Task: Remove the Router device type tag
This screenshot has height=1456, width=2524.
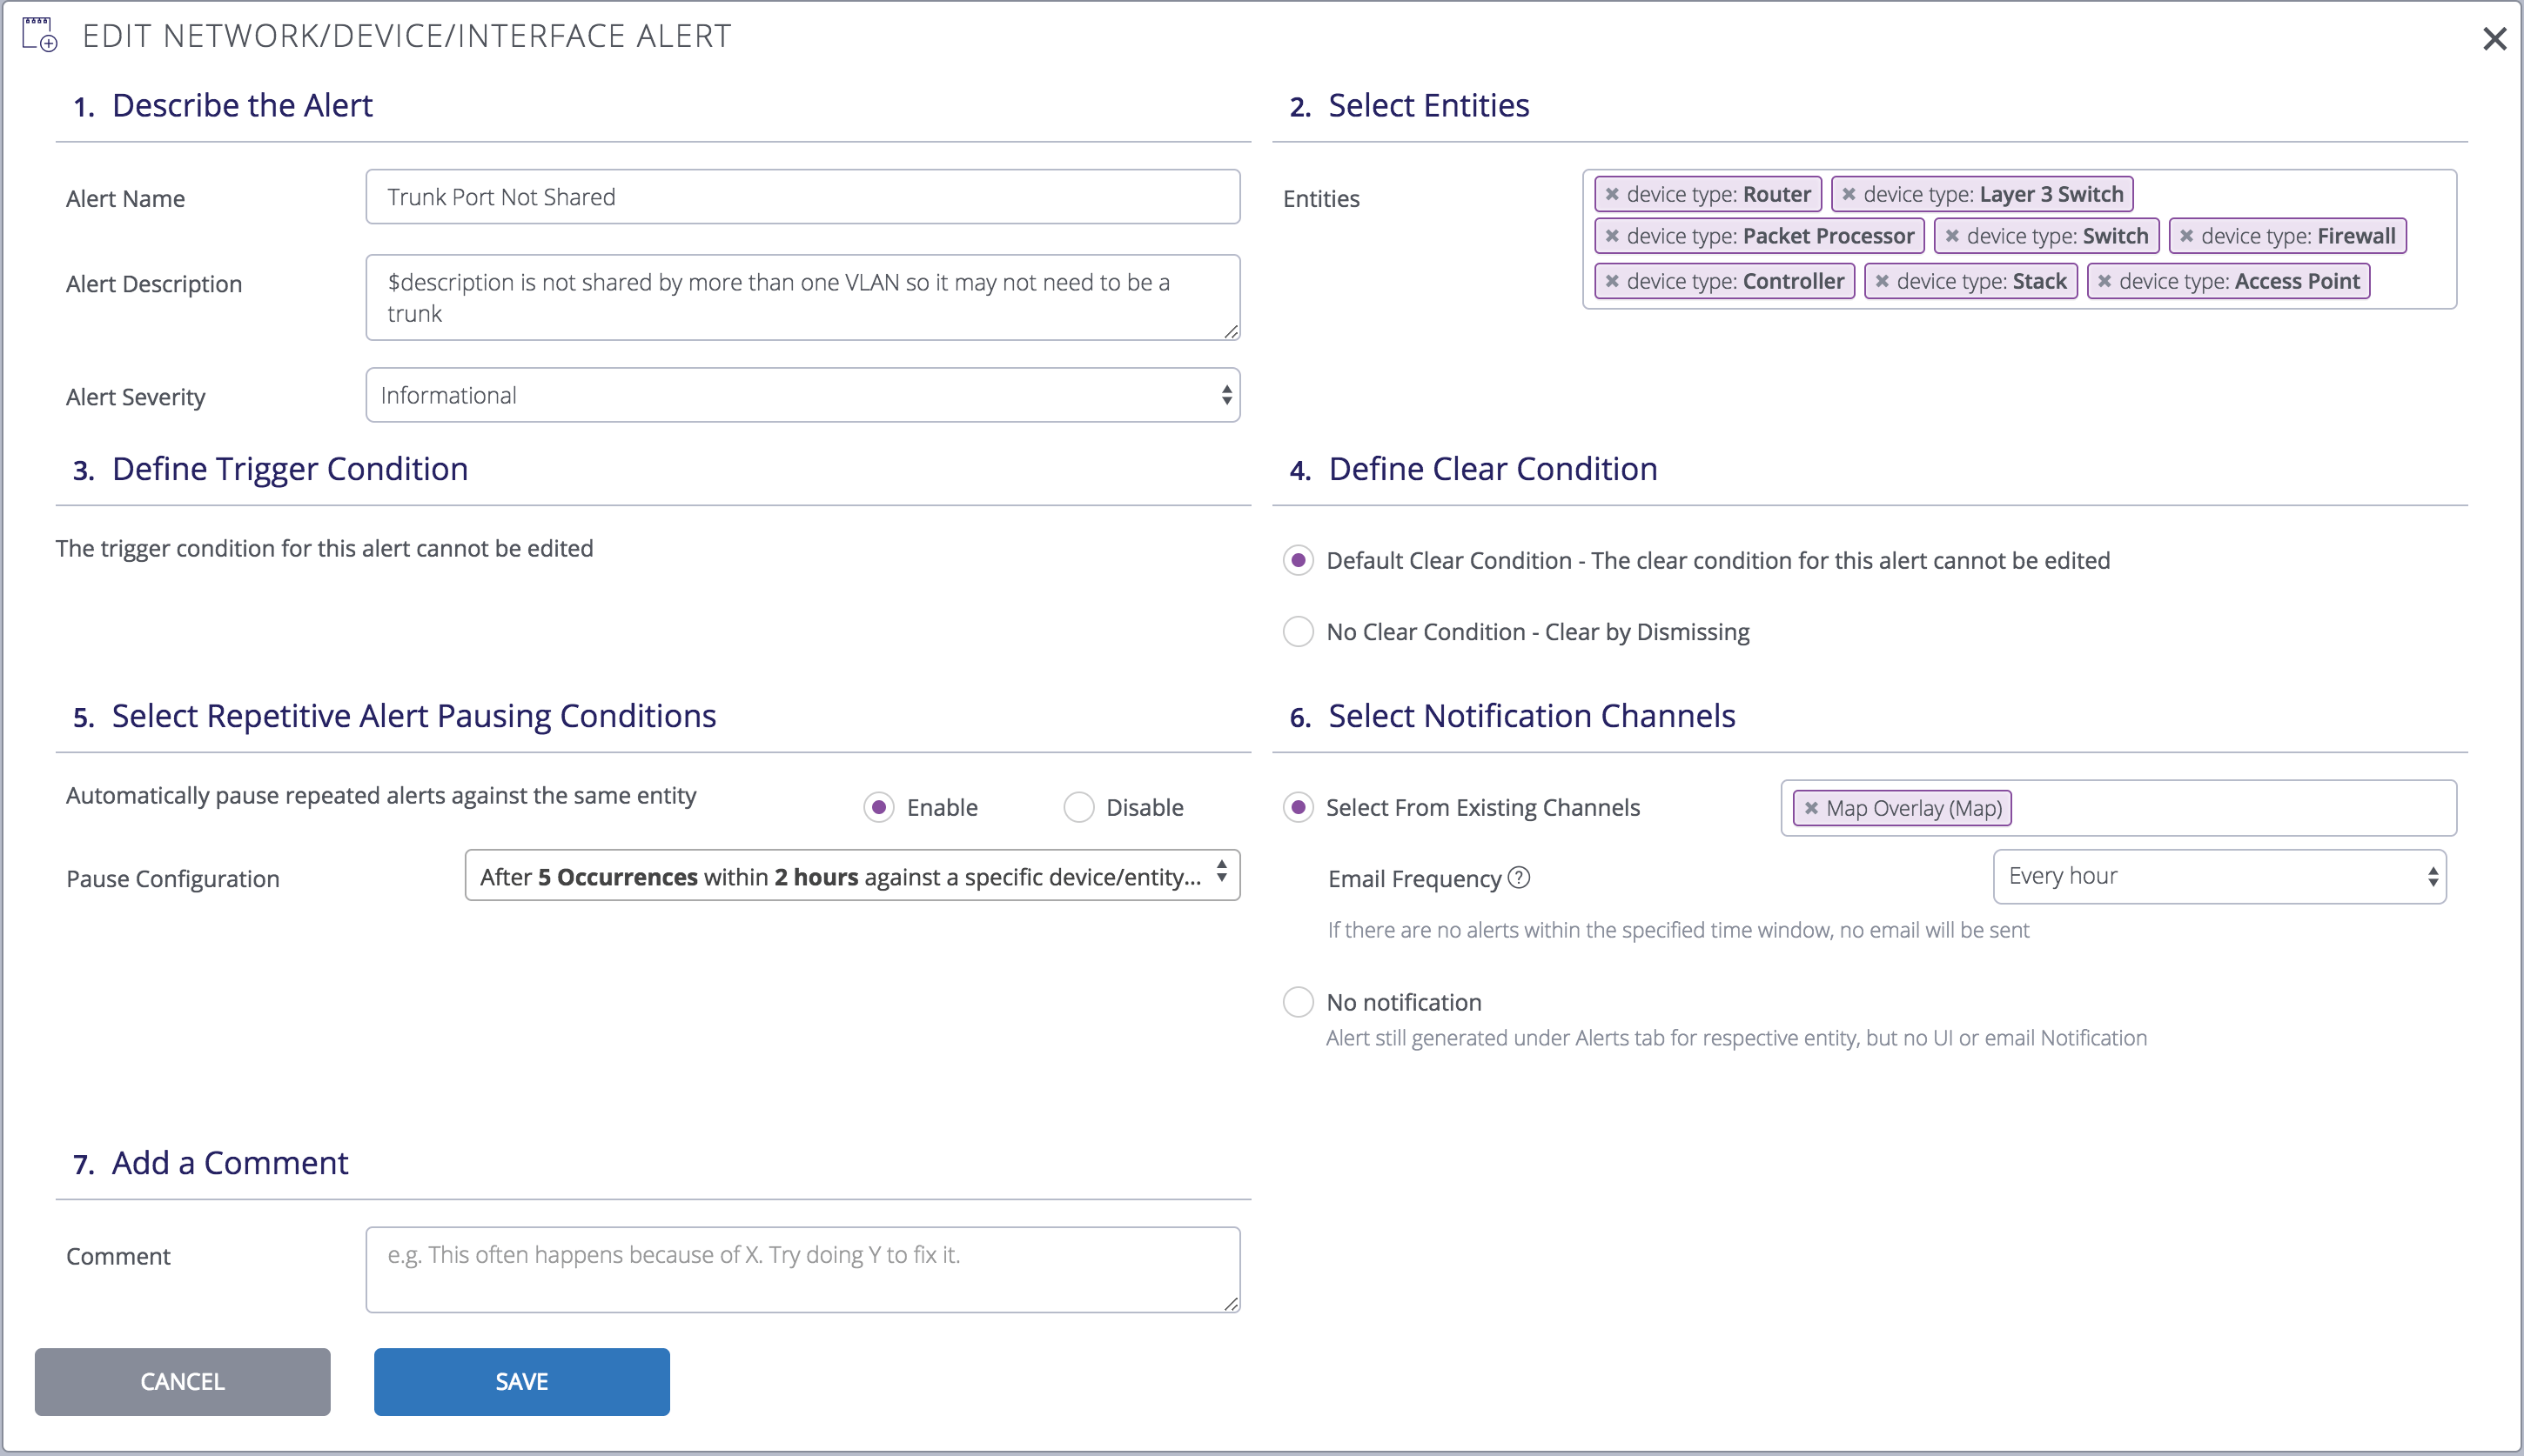Action: (x=1612, y=194)
